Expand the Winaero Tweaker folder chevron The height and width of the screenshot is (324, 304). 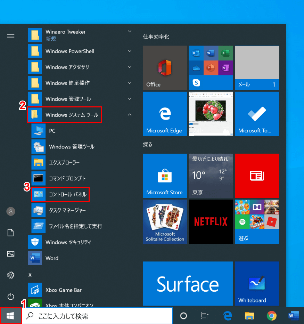coord(130,31)
